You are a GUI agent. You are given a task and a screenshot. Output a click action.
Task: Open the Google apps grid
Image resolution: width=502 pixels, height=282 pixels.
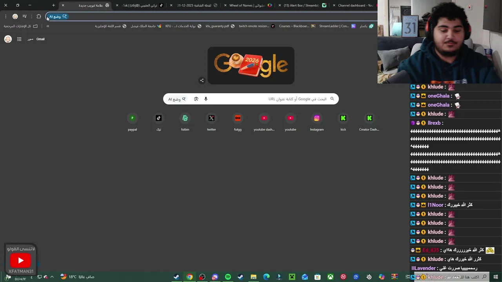click(x=19, y=39)
